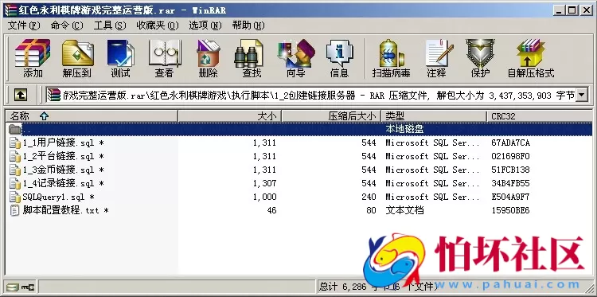Click CRC32 value 021698F0

pyautogui.click(x=510, y=156)
